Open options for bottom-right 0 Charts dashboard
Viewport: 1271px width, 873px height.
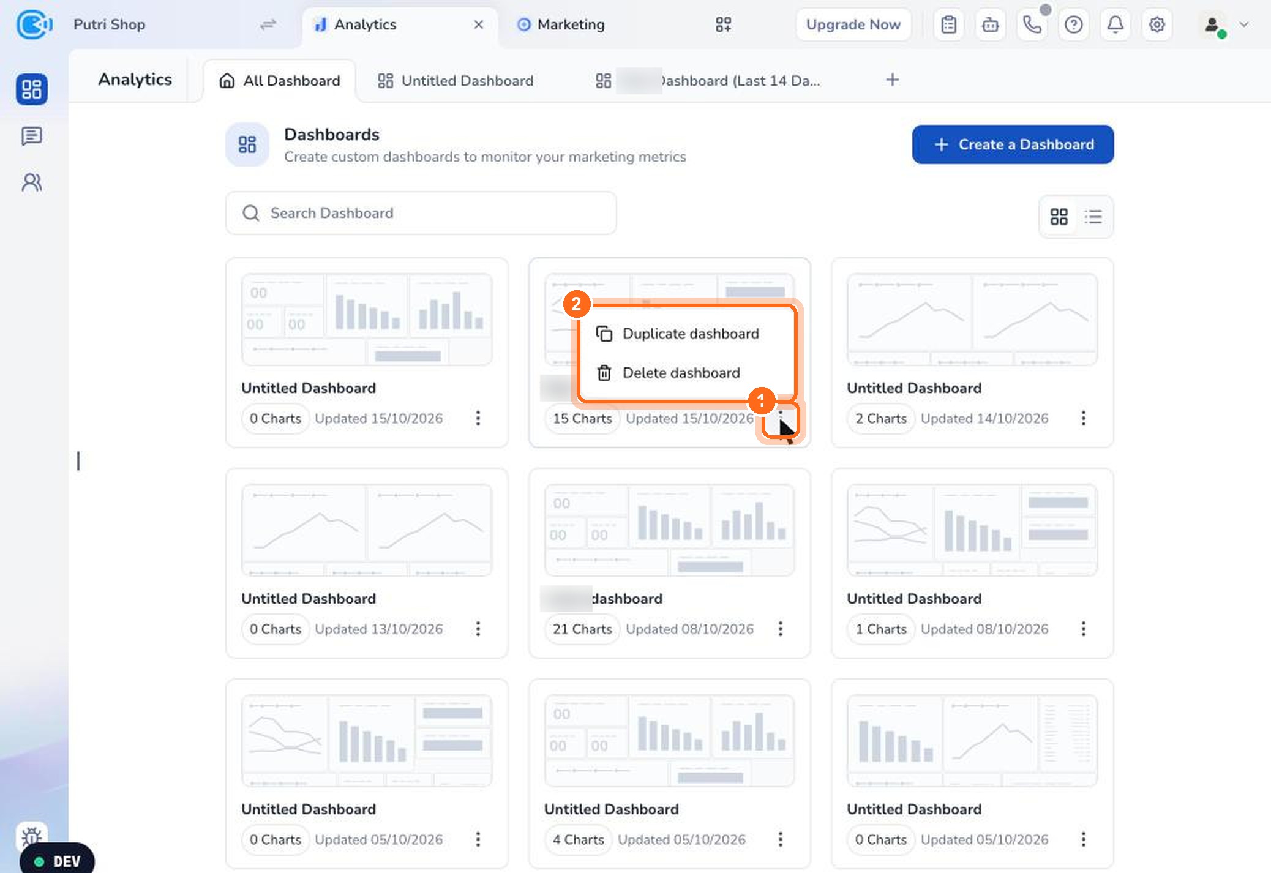[1084, 839]
